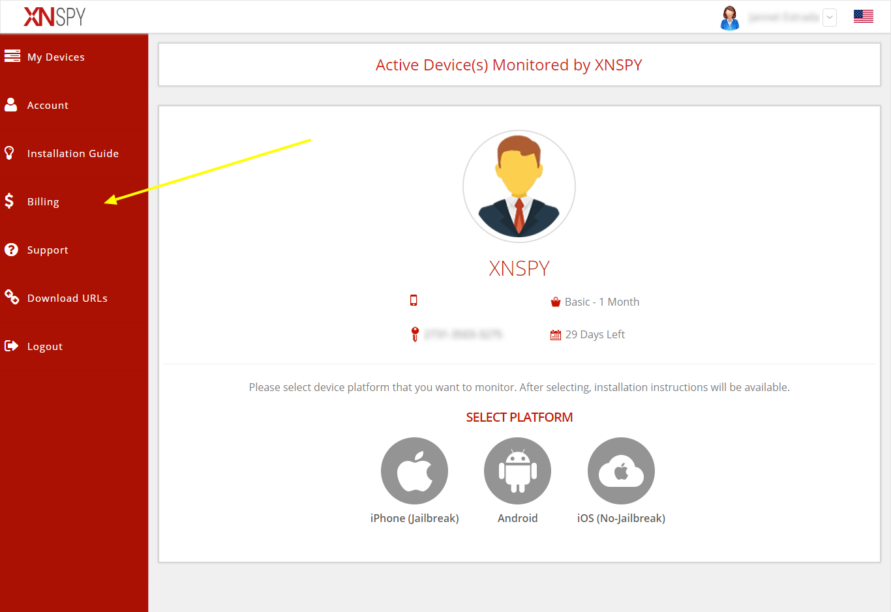Image resolution: width=891 pixels, height=612 pixels.
Task: Click the red mobile device icon
Action: (414, 300)
